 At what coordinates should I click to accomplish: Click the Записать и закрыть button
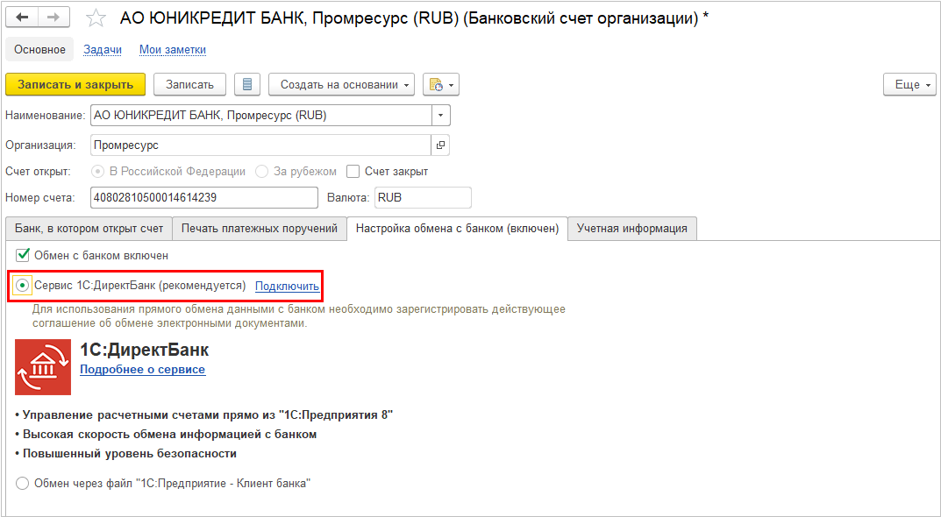(x=75, y=85)
